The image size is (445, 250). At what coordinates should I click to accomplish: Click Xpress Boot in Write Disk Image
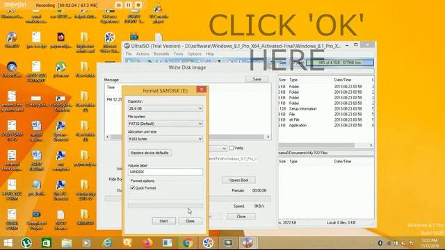point(238,180)
